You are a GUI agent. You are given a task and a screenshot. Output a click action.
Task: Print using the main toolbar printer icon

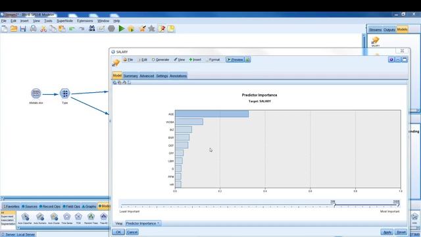point(33,28)
